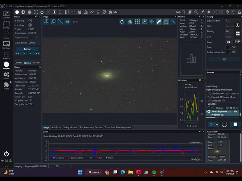Toggle the image grid overlay
The height and width of the screenshot is (181, 242).
(137, 22)
